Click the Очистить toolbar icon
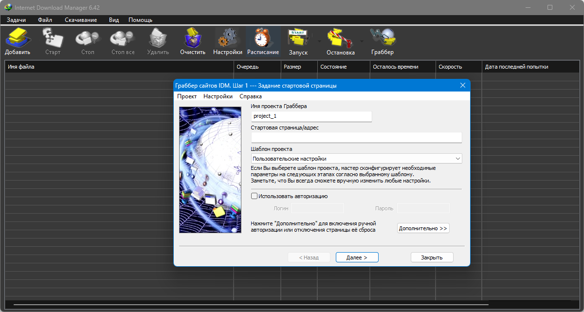 [193, 41]
